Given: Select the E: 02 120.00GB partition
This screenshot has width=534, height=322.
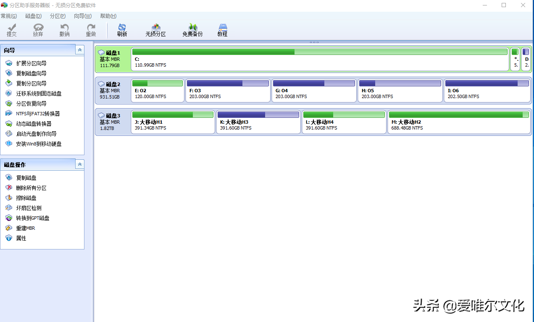Looking at the screenshot, I should tap(158, 91).
